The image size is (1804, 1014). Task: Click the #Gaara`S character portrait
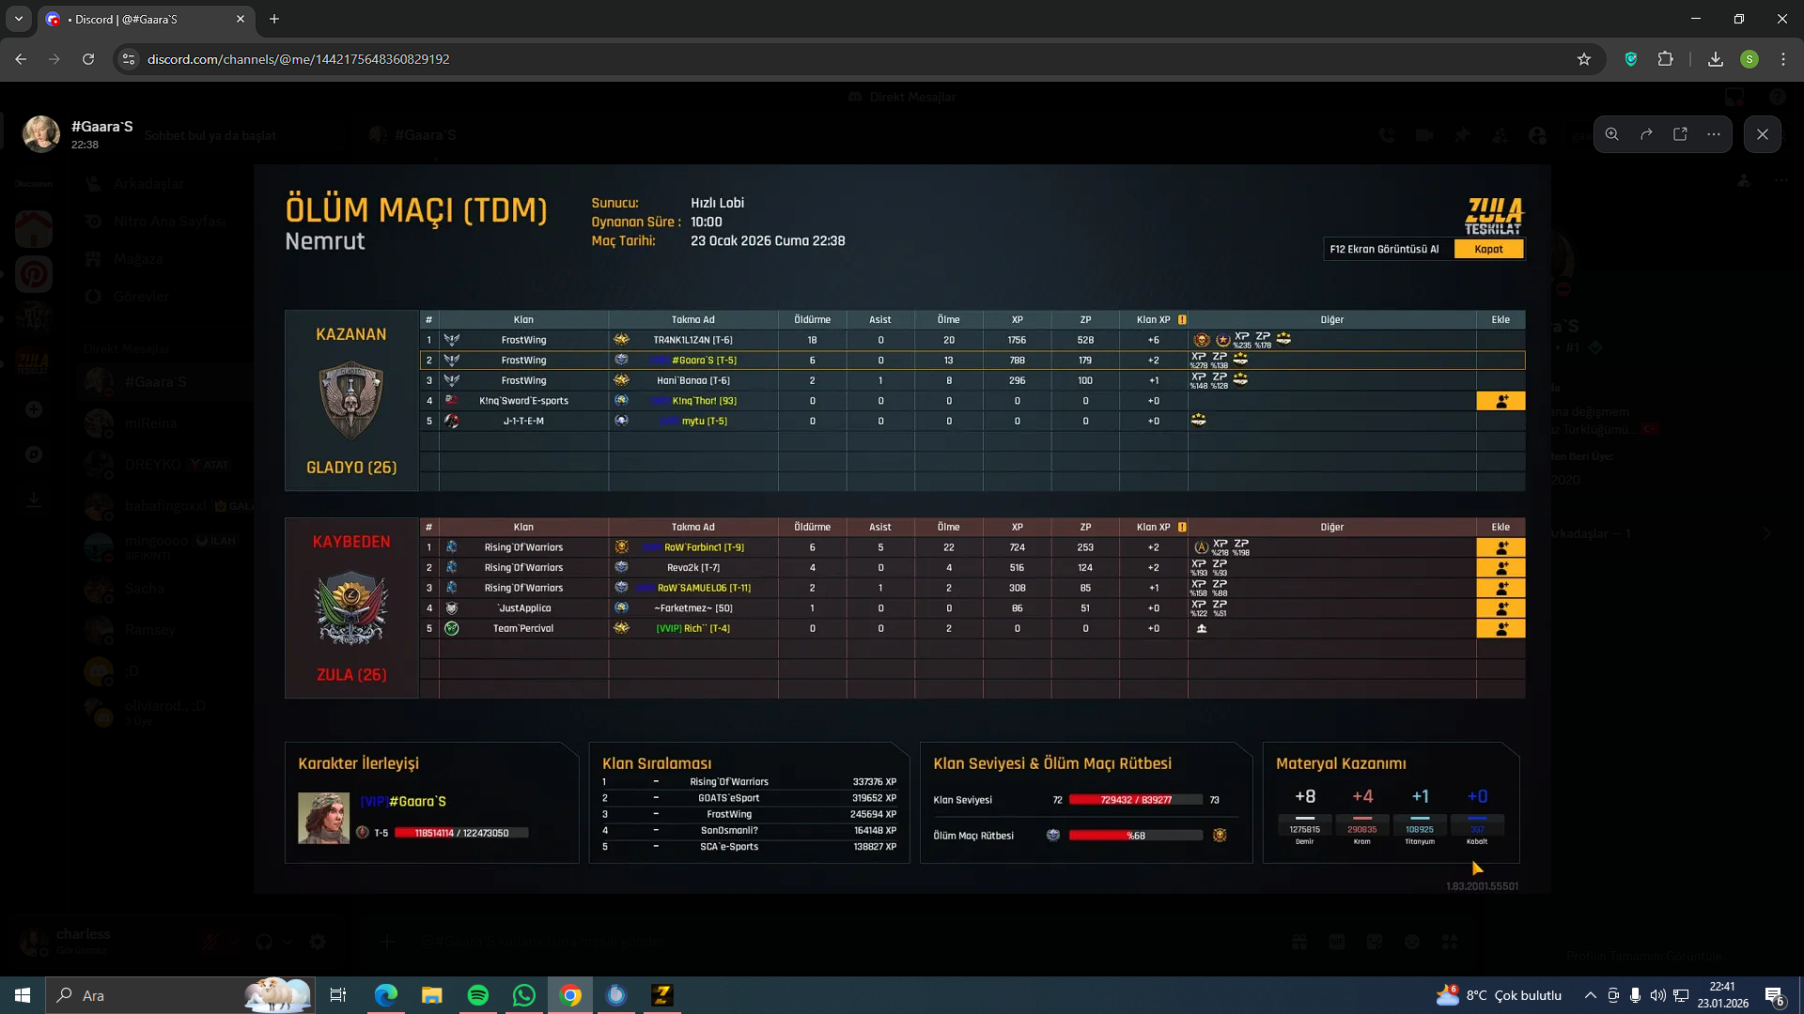[324, 818]
